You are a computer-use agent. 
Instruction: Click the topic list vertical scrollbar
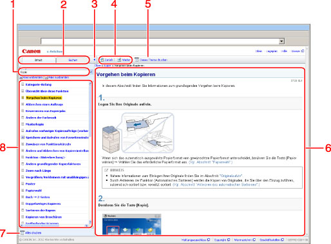[x=90, y=153]
